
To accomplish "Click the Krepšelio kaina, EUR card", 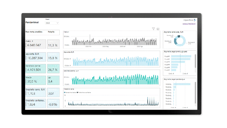I will [x=35, y=92].
